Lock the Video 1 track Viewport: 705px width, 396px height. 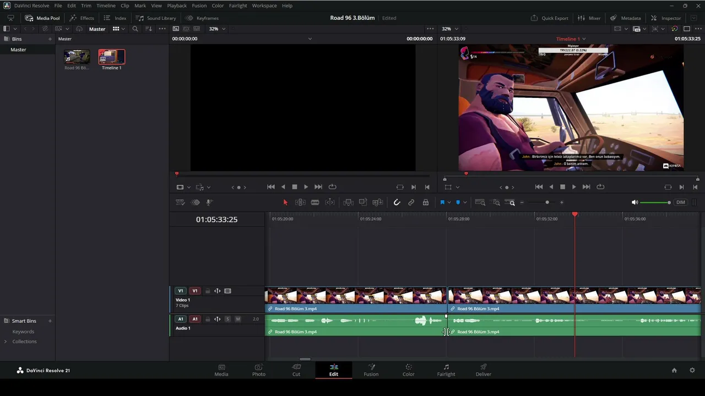pyautogui.click(x=207, y=291)
